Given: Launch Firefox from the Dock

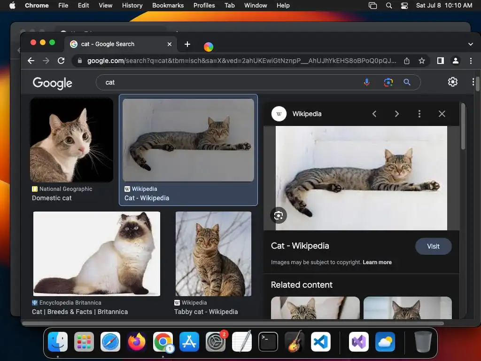Looking at the screenshot, I should point(137,342).
